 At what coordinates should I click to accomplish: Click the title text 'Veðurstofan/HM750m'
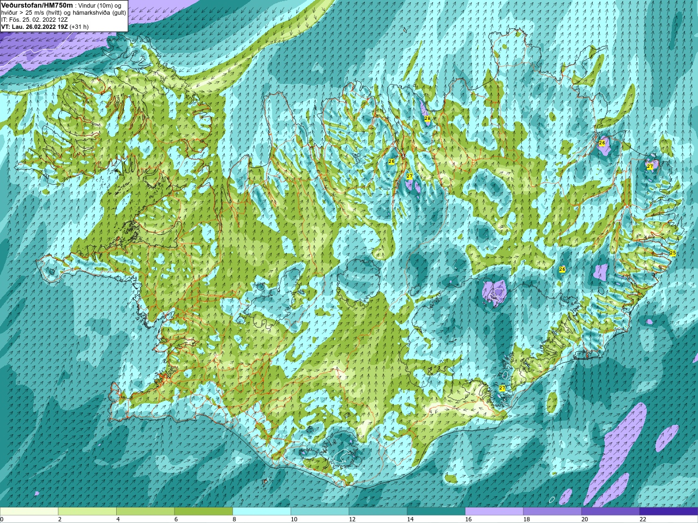37,5
